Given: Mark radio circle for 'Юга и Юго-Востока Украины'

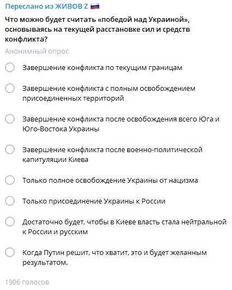Looking at the screenshot, I should click(x=10, y=119).
